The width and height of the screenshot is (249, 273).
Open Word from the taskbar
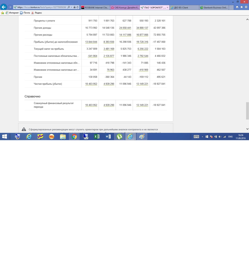point(108,137)
